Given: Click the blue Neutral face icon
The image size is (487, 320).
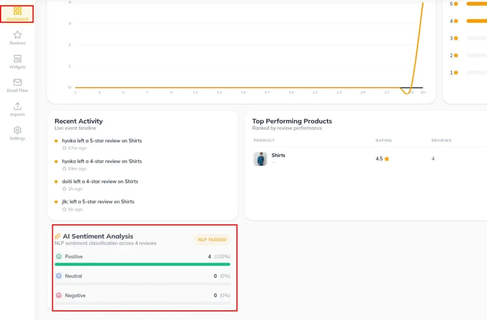Looking at the screenshot, I should pos(58,276).
